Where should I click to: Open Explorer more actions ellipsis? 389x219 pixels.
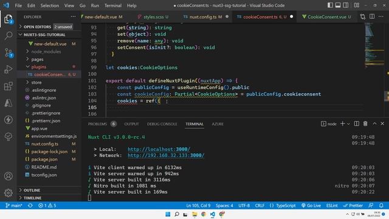click(73, 16)
